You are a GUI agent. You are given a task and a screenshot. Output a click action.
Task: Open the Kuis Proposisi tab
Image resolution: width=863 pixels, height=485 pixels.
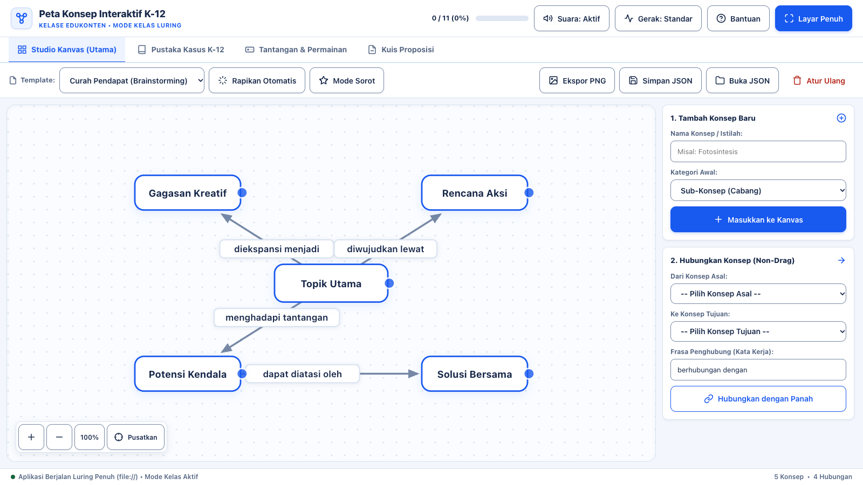401,50
